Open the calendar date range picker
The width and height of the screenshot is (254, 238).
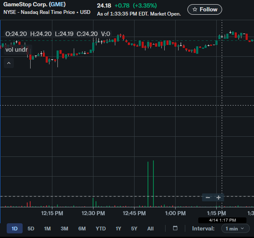click(175, 228)
